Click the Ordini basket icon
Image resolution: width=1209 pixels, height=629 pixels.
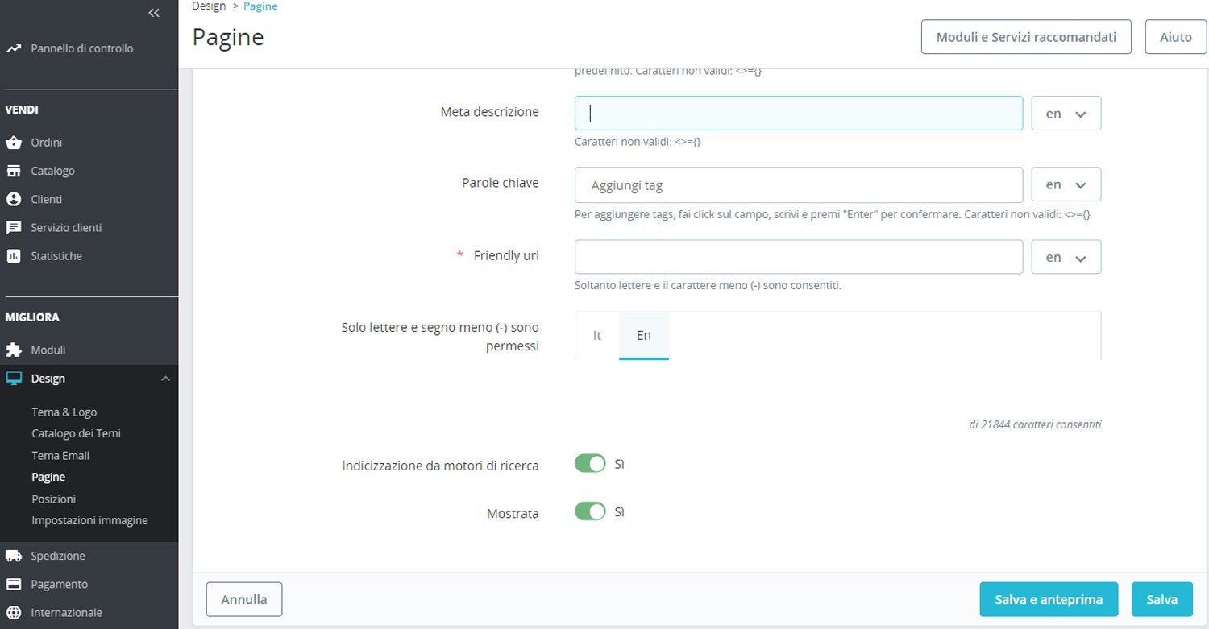pos(14,143)
